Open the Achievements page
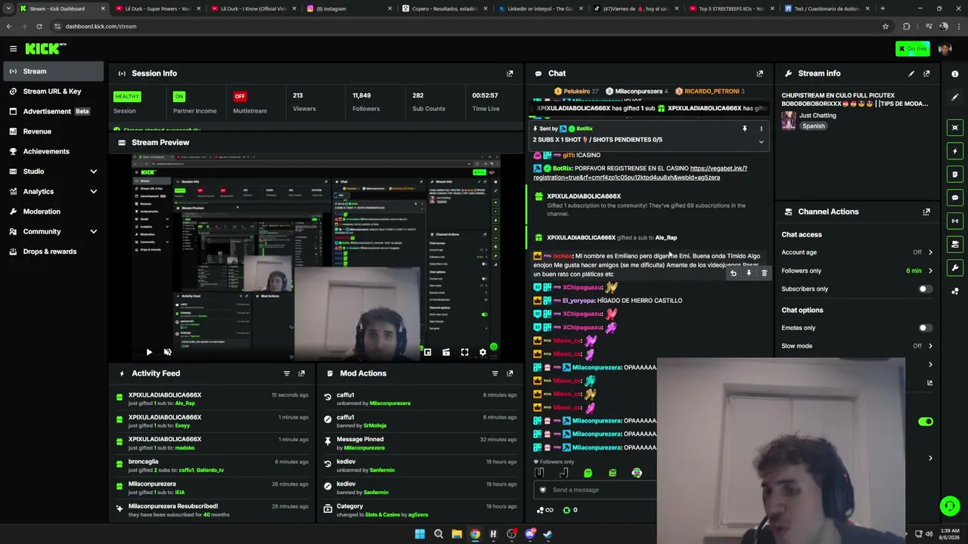The image size is (968, 544). coord(51,151)
